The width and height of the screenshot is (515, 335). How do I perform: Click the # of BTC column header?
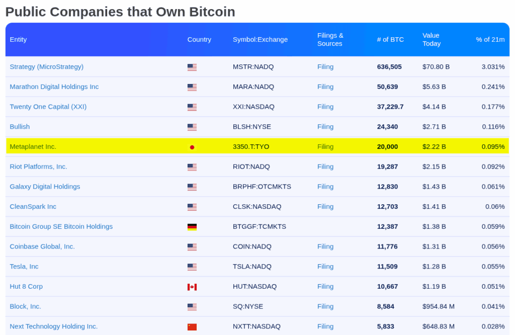pyautogui.click(x=390, y=39)
